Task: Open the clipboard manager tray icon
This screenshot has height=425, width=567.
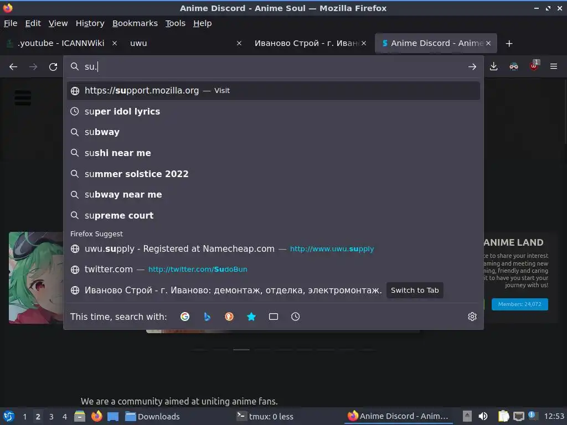Action: (x=503, y=416)
